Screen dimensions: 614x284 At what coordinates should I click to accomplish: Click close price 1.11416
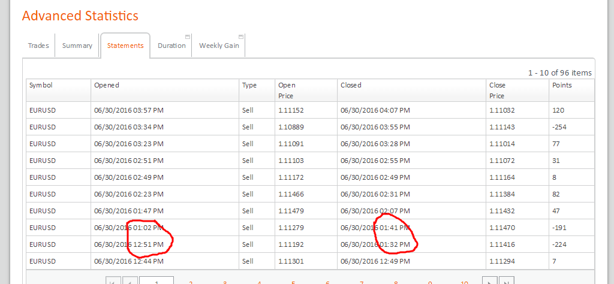point(502,244)
